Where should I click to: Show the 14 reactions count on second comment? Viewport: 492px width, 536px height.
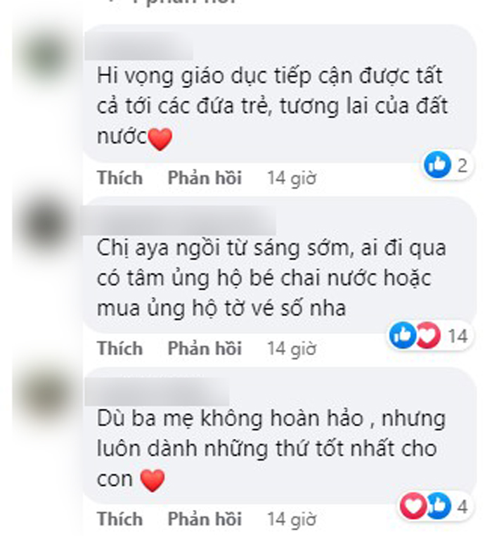pyautogui.click(x=458, y=336)
